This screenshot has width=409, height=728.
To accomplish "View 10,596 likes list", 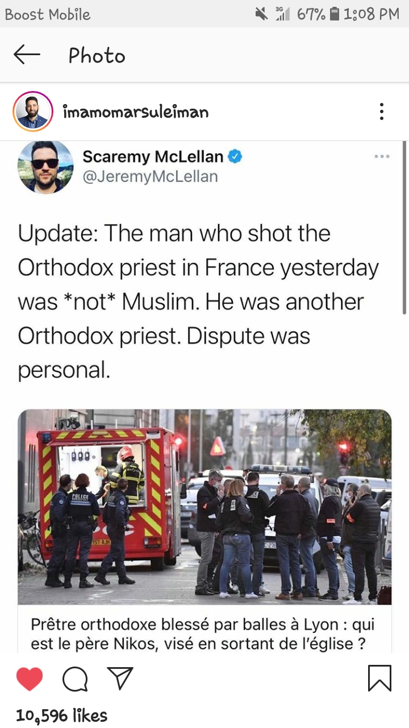I will 62,715.
